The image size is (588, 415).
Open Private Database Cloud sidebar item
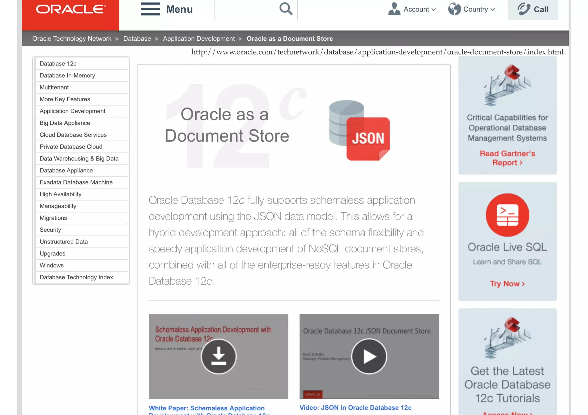82,147
